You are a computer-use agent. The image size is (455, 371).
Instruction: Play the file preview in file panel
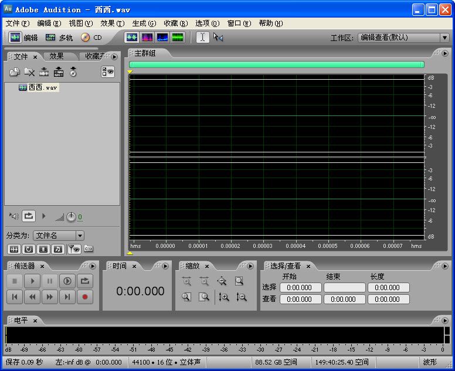[x=44, y=216]
